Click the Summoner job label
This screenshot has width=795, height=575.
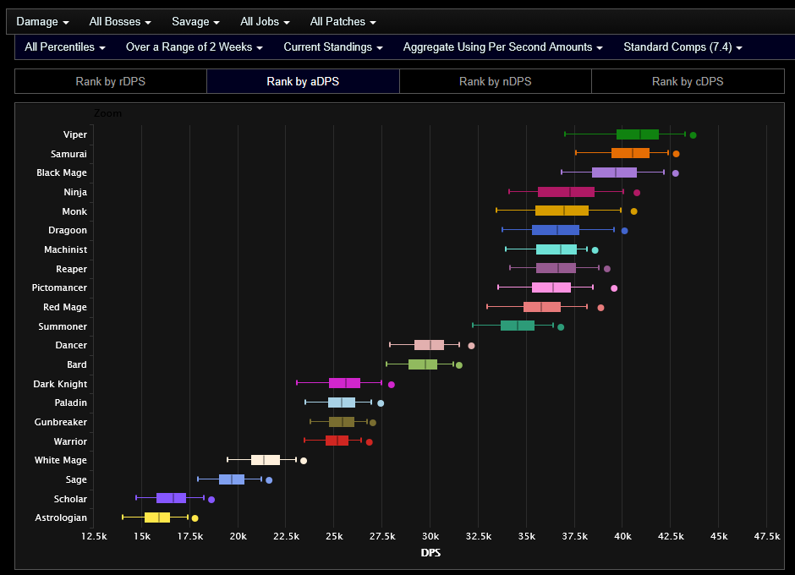(x=63, y=326)
